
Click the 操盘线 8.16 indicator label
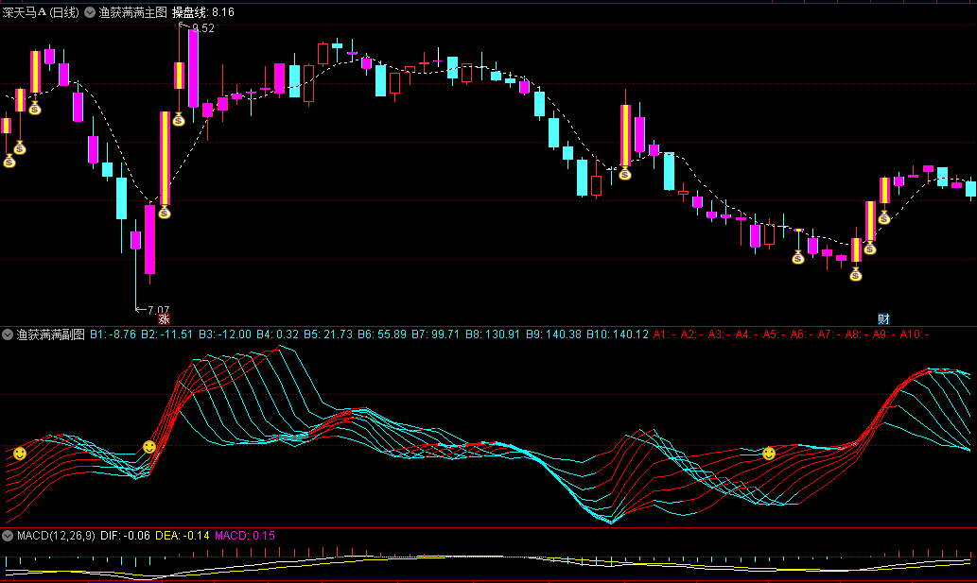click(202, 12)
